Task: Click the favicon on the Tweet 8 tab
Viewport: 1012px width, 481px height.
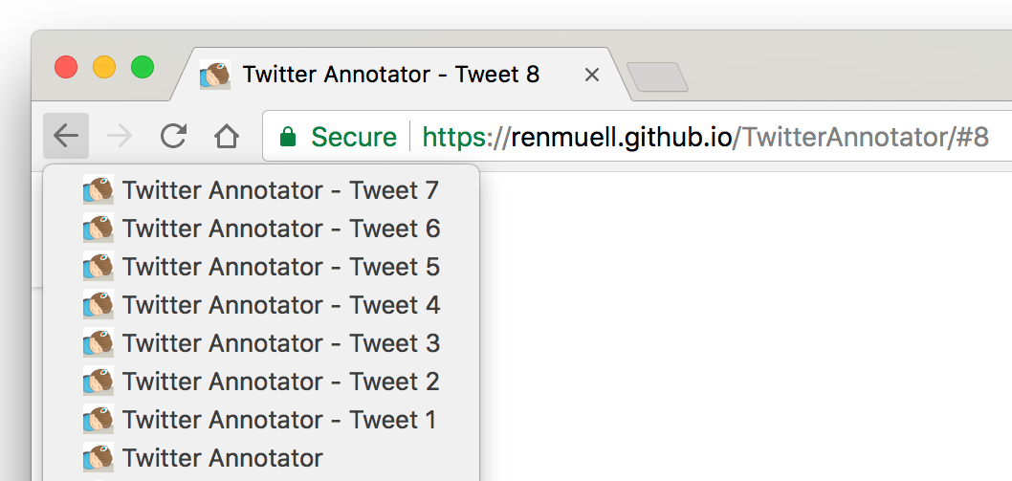Action: pos(215,75)
